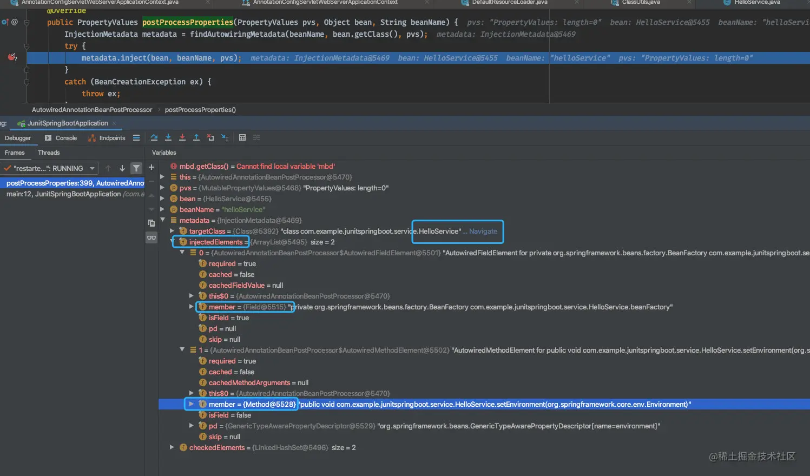Select next frame down arrow
810x476 pixels.
pos(122,168)
